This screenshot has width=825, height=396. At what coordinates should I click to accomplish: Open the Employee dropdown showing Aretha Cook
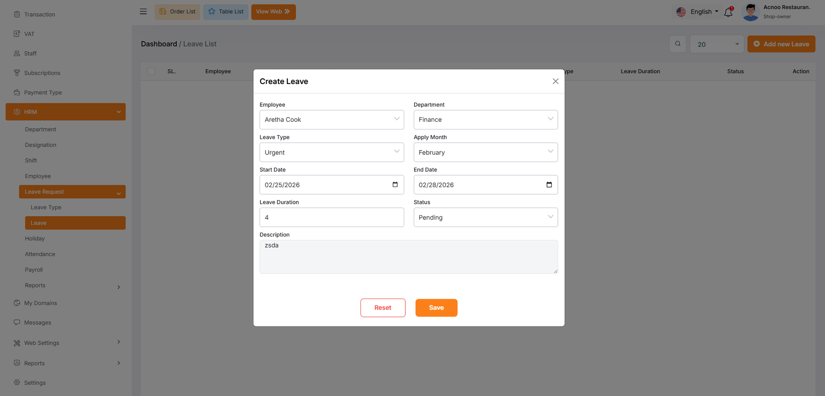click(332, 120)
